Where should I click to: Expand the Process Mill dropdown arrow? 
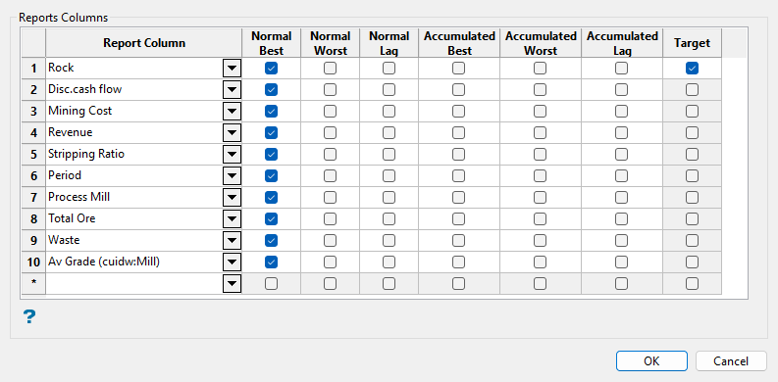click(232, 197)
